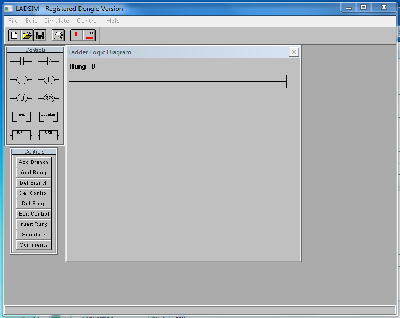Minimize the LADSIM window
400x318 pixels.
tap(349, 8)
